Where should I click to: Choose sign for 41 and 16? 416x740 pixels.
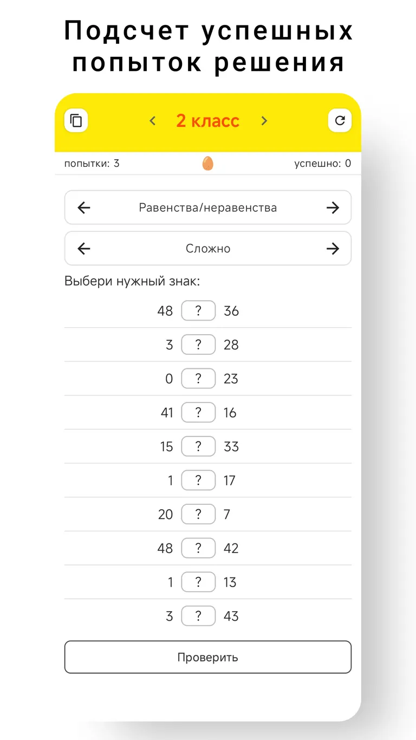198,413
